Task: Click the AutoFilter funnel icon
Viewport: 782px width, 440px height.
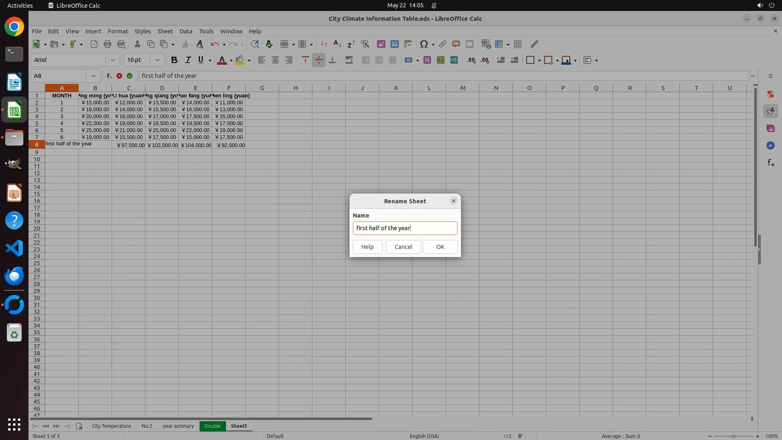Action: [x=365, y=44]
